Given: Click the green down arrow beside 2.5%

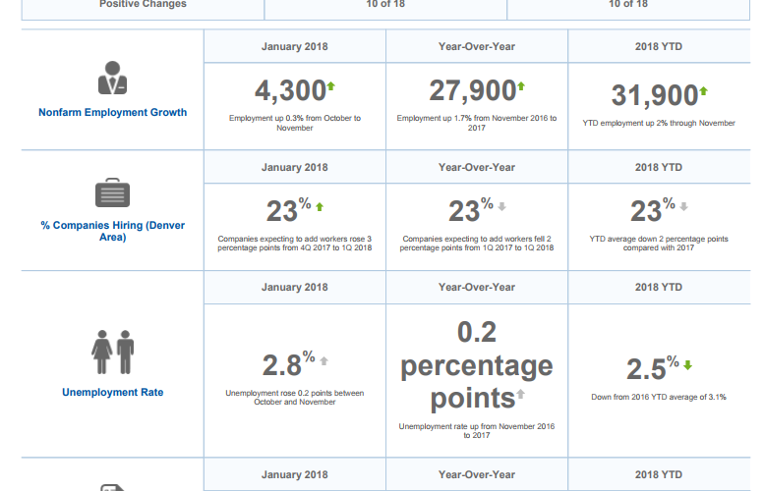Looking at the screenshot, I should (x=687, y=364).
